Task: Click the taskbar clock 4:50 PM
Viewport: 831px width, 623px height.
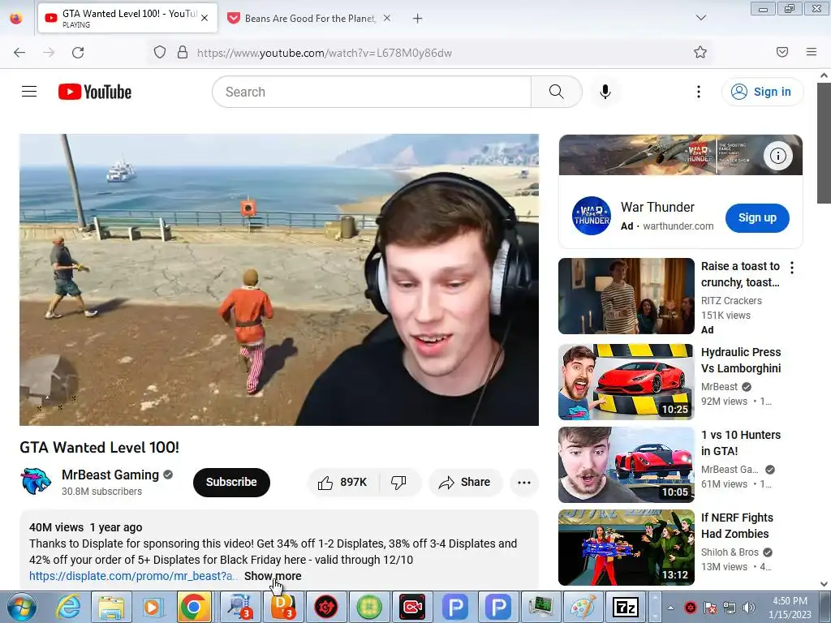Action: pyautogui.click(x=790, y=601)
